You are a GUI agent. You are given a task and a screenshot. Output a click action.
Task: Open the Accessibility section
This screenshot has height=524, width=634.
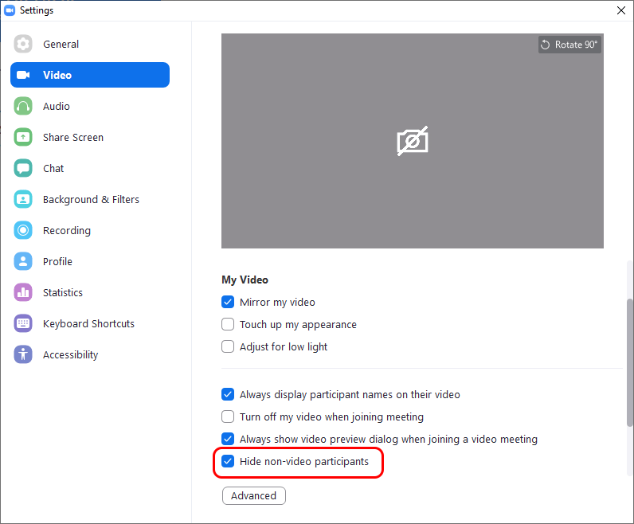(90, 354)
